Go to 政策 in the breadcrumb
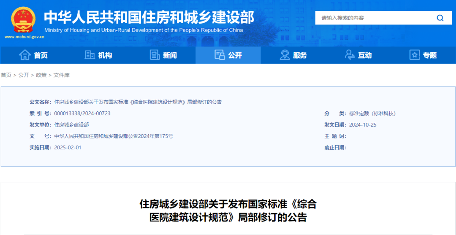The height and width of the screenshot is (235, 456). pos(41,75)
